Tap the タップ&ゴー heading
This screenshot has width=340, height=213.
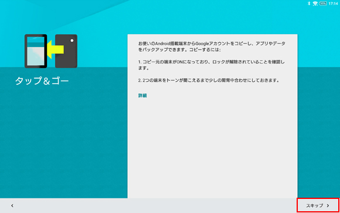pyautogui.click(x=42, y=81)
